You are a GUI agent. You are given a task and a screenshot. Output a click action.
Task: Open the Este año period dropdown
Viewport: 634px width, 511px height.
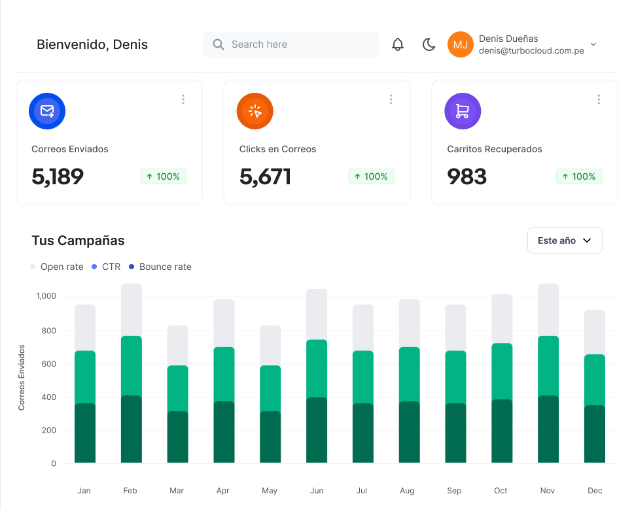(x=564, y=240)
